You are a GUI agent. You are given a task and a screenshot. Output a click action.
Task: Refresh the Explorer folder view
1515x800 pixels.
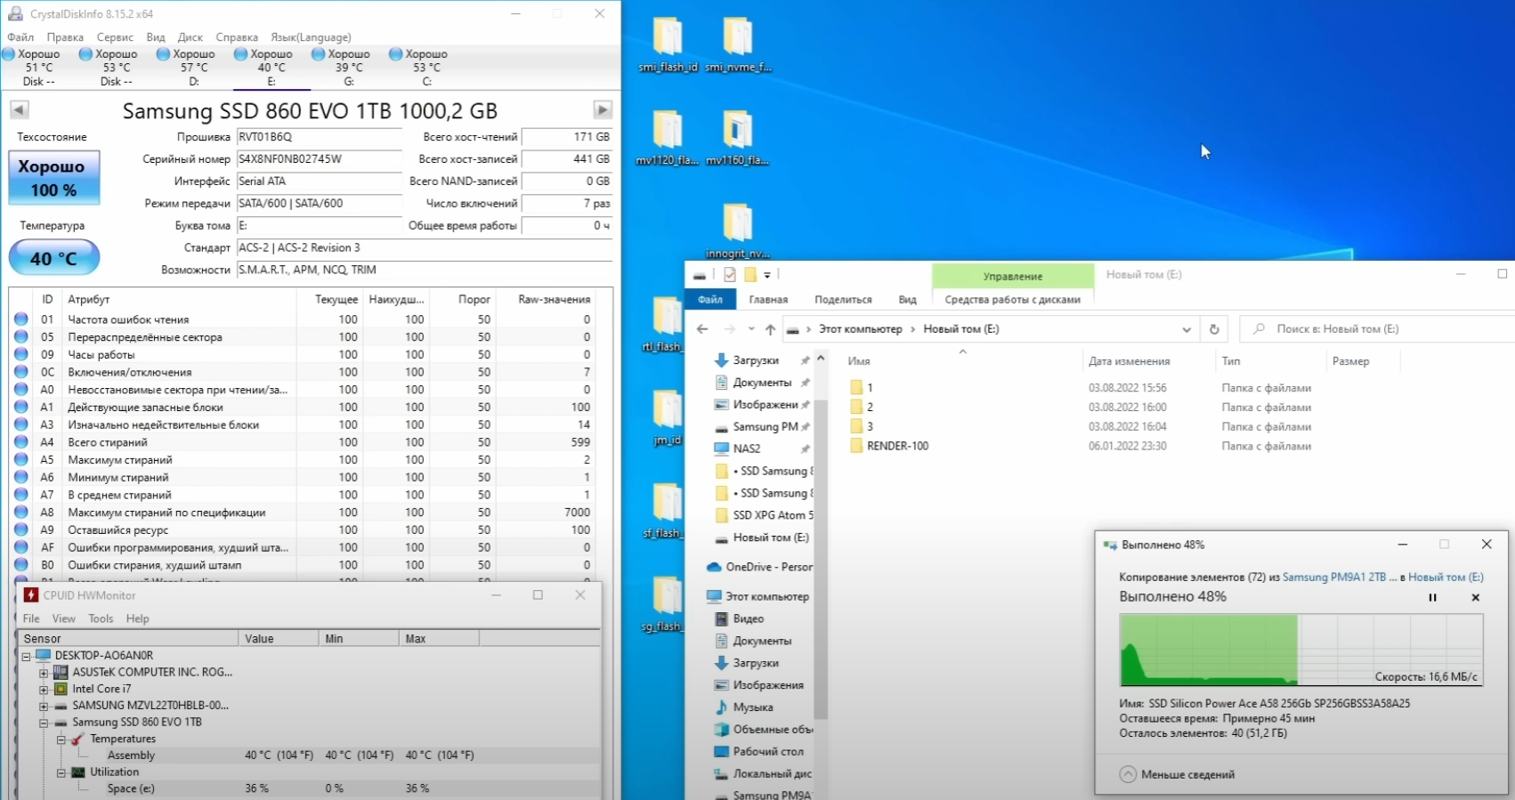coord(1214,329)
